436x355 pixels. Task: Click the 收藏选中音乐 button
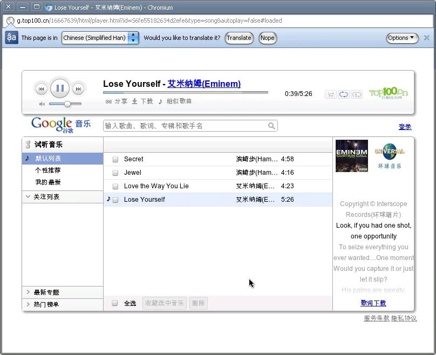click(165, 303)
